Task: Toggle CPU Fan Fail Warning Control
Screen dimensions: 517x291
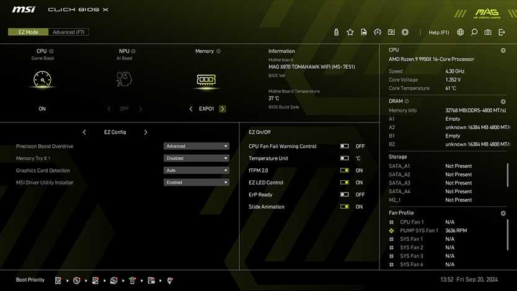Action: pyautogui.click(x=344, y=147)
